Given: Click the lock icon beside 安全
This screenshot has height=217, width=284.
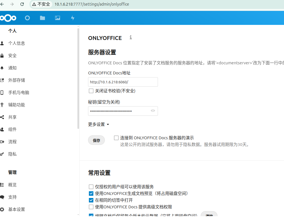Looking at the screenshot, I should [x=2, y=56].
